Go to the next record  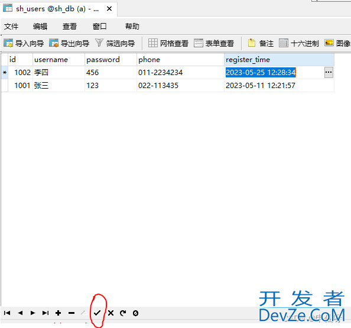coord(32,313)
